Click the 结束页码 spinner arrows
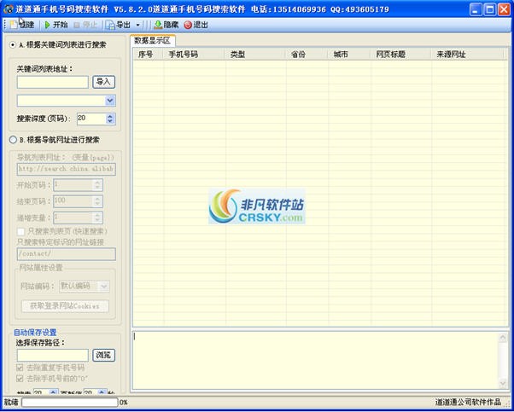The height and width of the screenshot is (412, 514). (97, 201)
